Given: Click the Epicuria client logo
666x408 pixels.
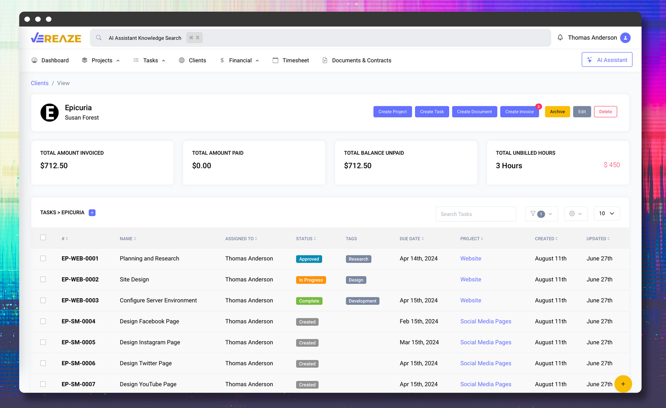Looking at the screenshot, I should pos(50,113).
